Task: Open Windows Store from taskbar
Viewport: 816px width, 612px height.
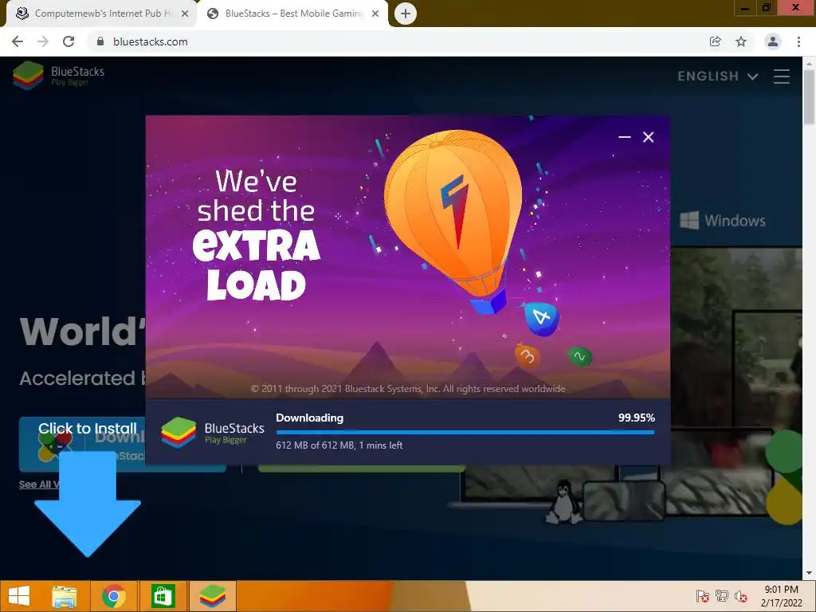Action: (163, 596)
